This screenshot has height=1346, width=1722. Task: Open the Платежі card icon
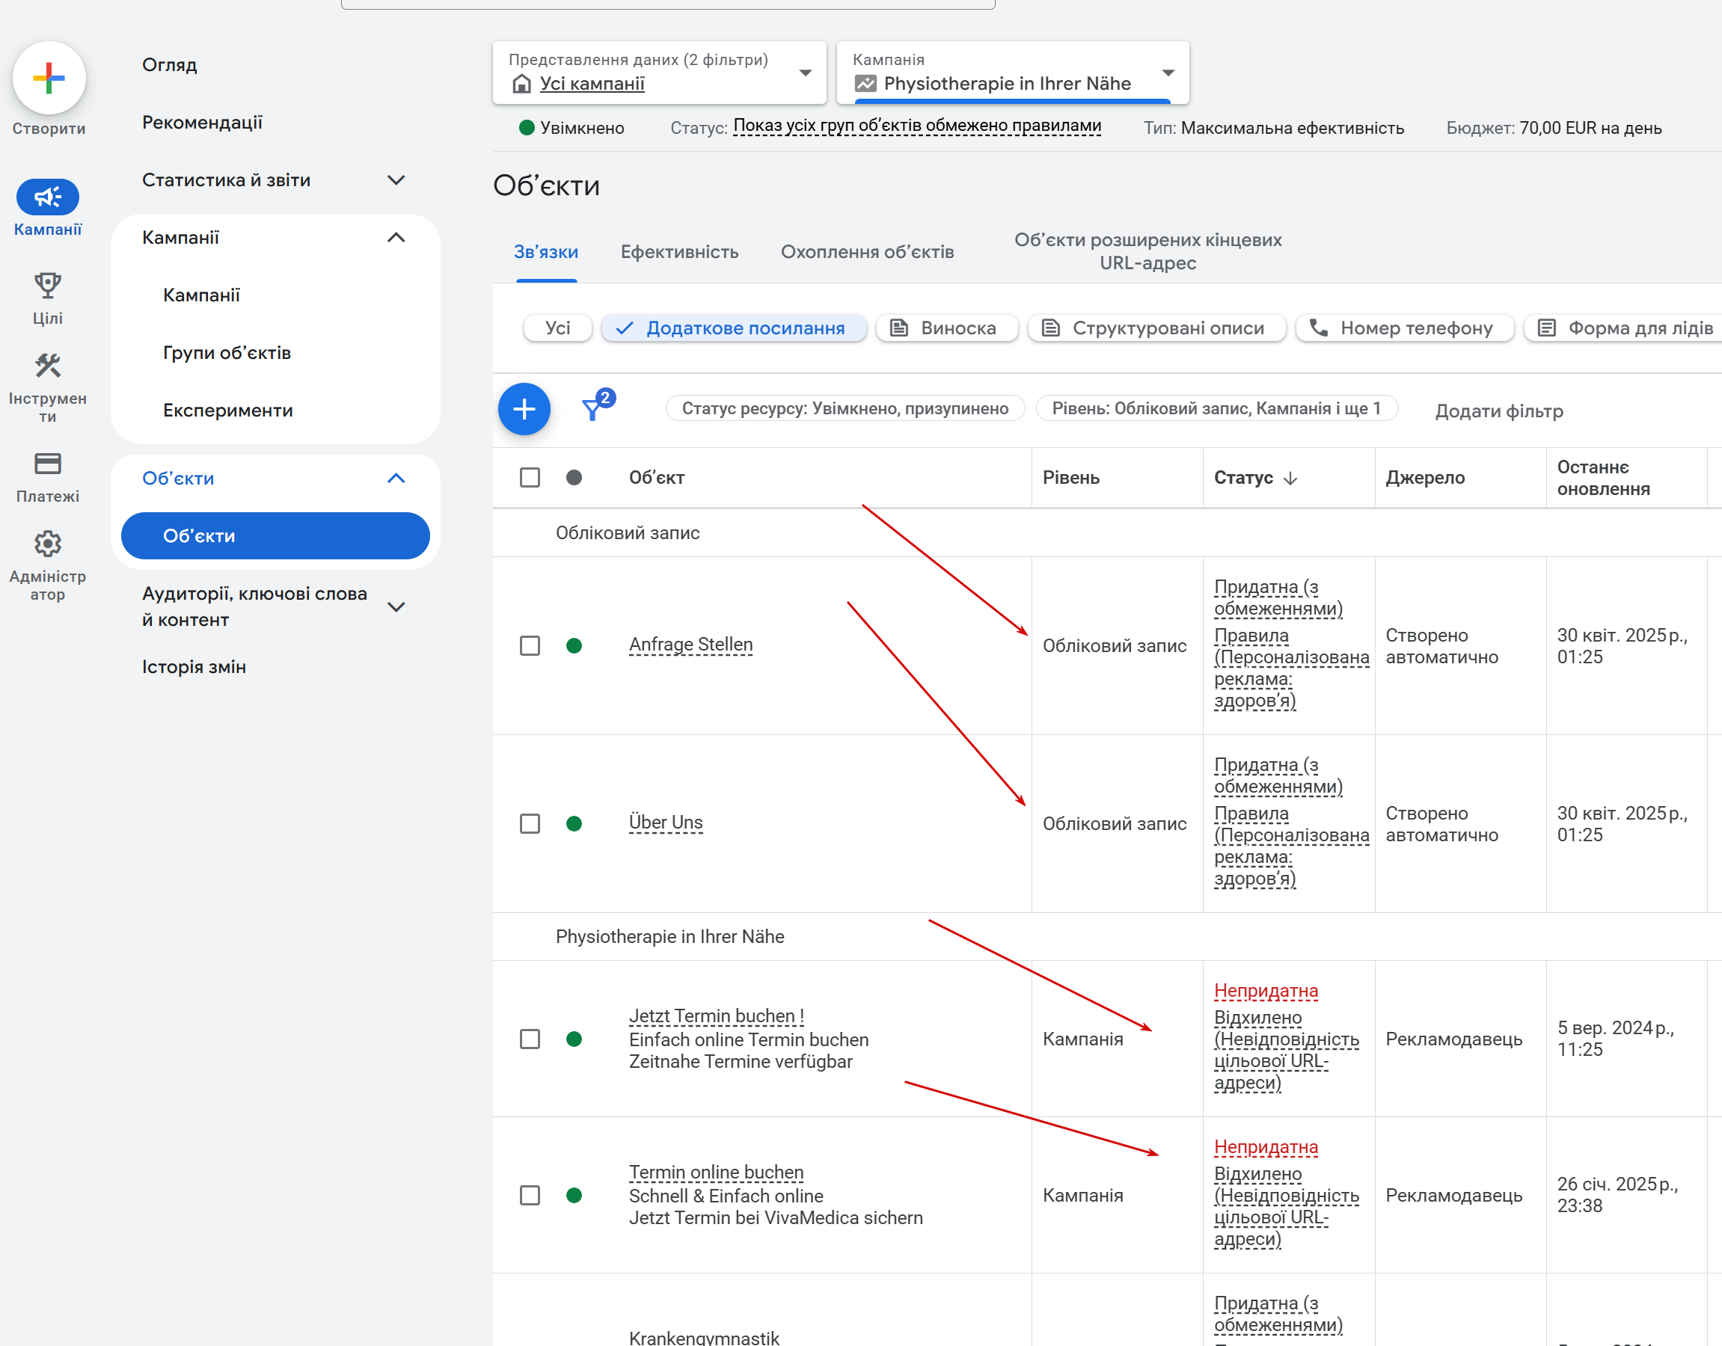point(47,464)
